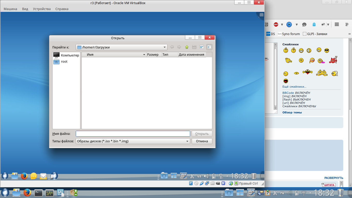Sort files by the Имя column

114,55
